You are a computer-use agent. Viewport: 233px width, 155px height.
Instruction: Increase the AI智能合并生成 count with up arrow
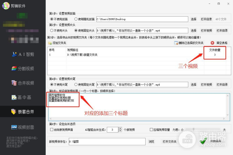click(x=120, y=128)
